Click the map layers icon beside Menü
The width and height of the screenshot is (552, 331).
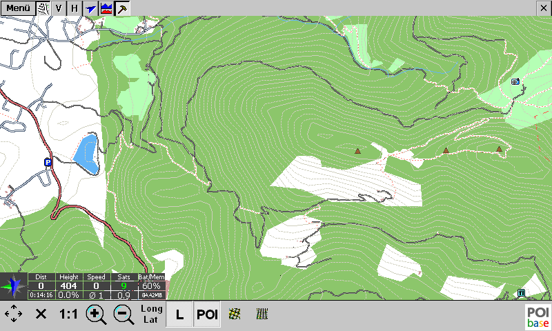coord(43,8)
